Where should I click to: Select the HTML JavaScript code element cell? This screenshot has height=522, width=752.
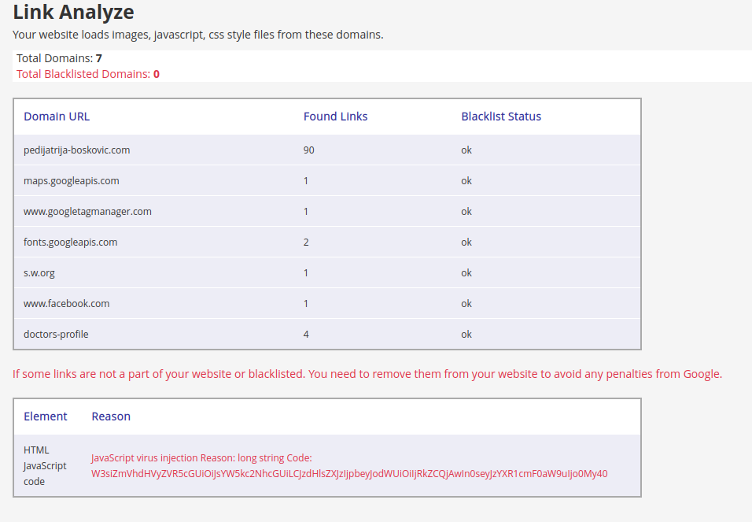tap(45, 465)
